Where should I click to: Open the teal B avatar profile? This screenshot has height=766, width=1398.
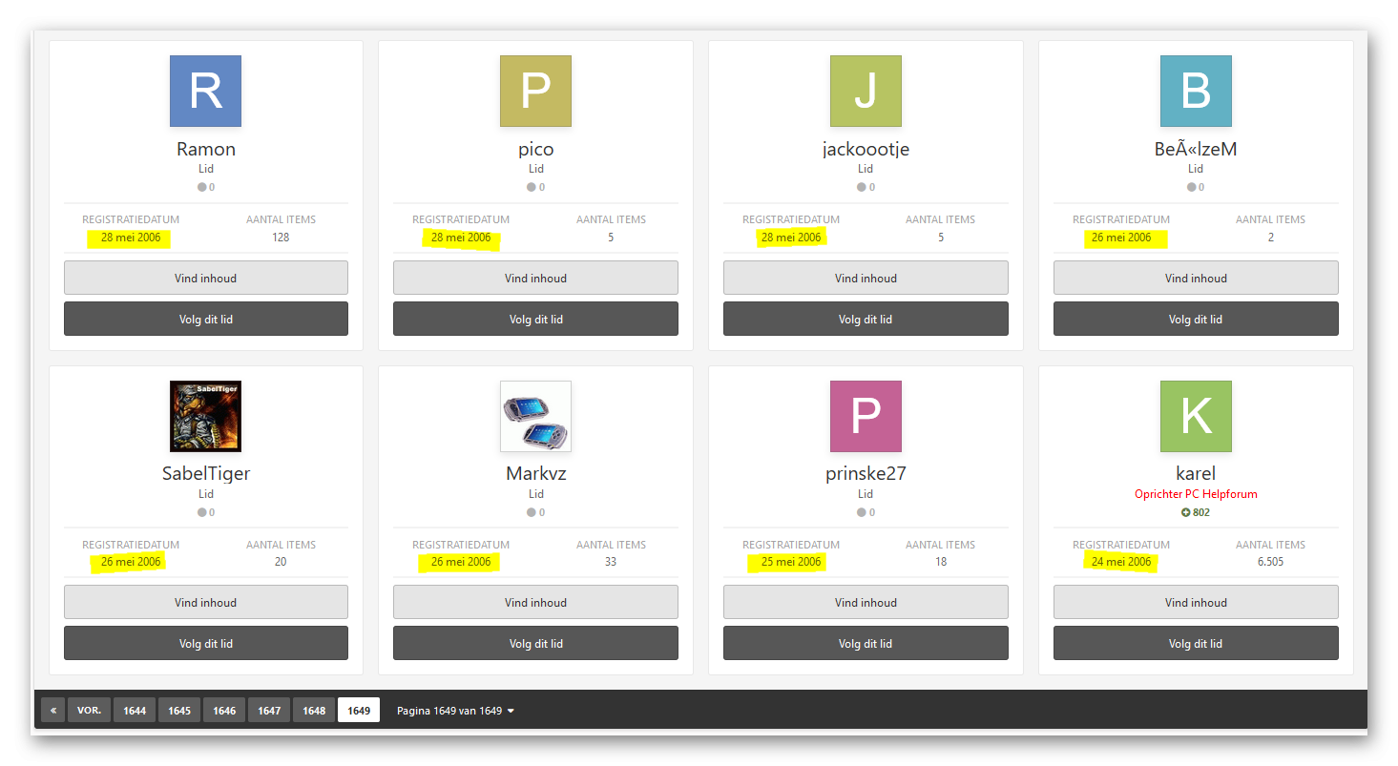[1196, 91]
